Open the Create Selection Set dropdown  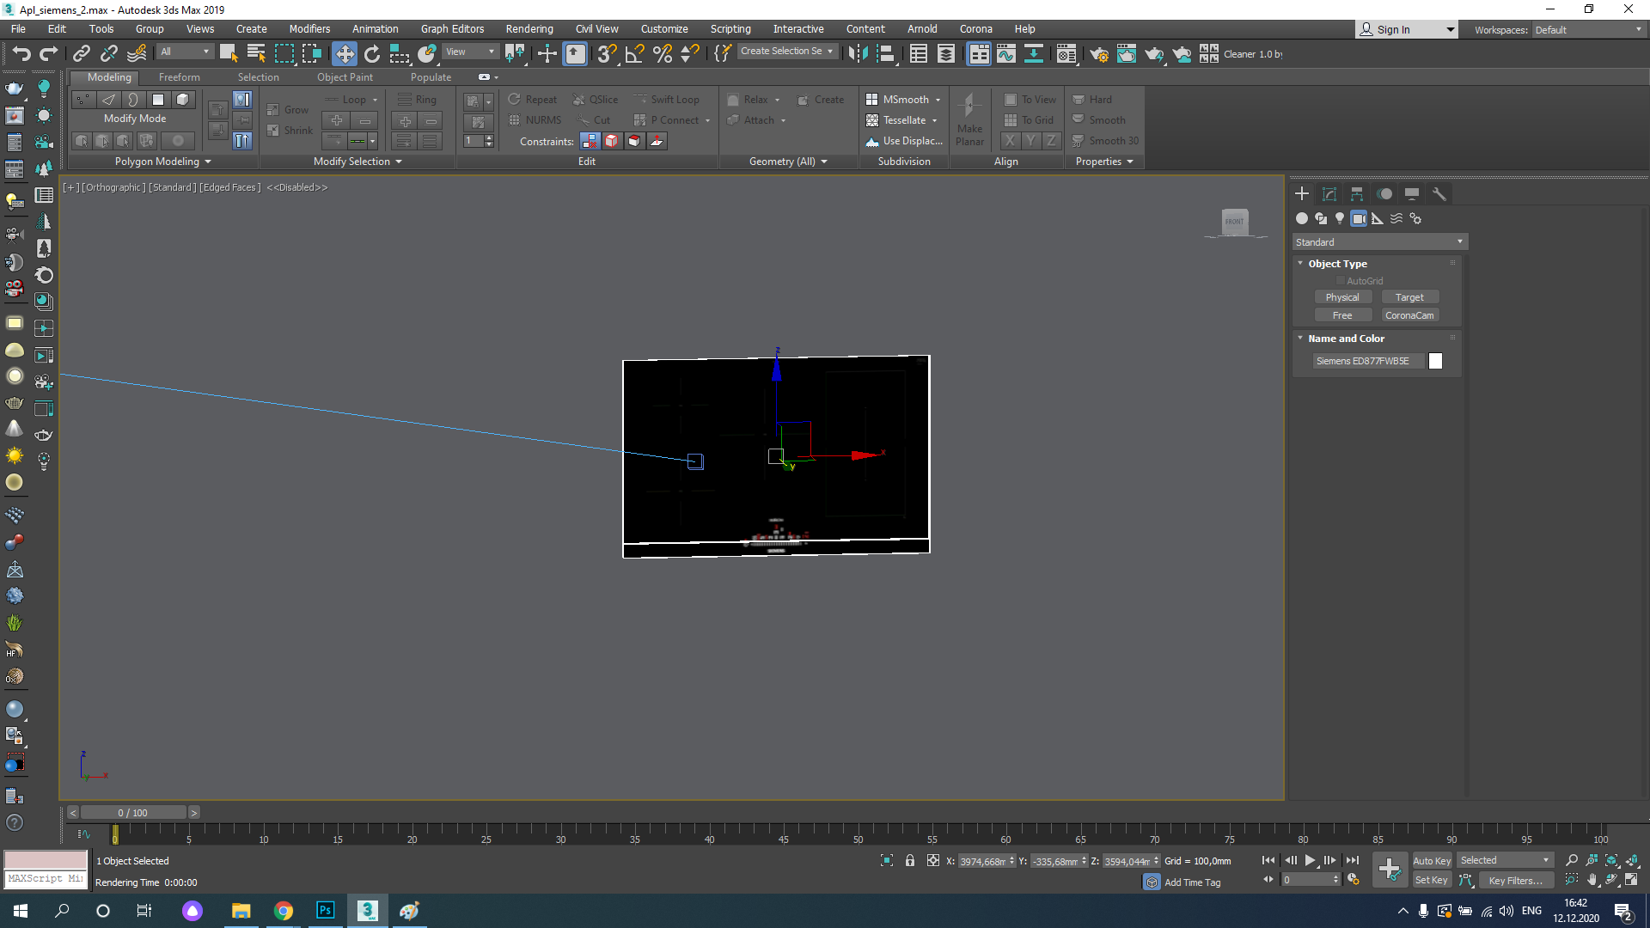pos(786,51)
